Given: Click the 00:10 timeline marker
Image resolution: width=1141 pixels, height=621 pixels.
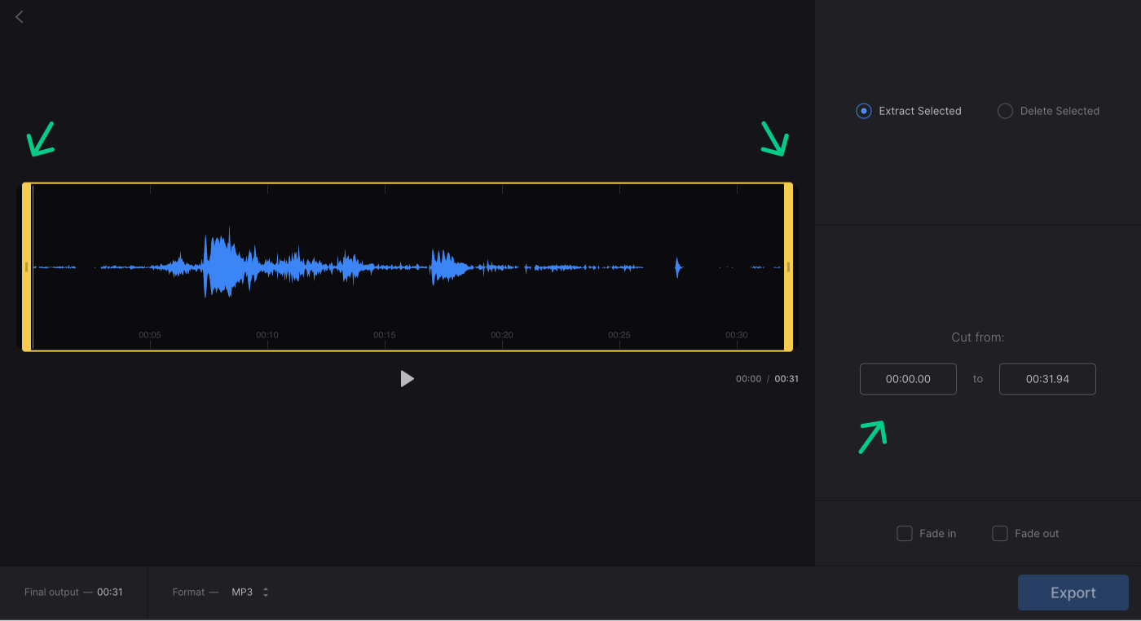Looking at the screenshot, I should (267, 335).
